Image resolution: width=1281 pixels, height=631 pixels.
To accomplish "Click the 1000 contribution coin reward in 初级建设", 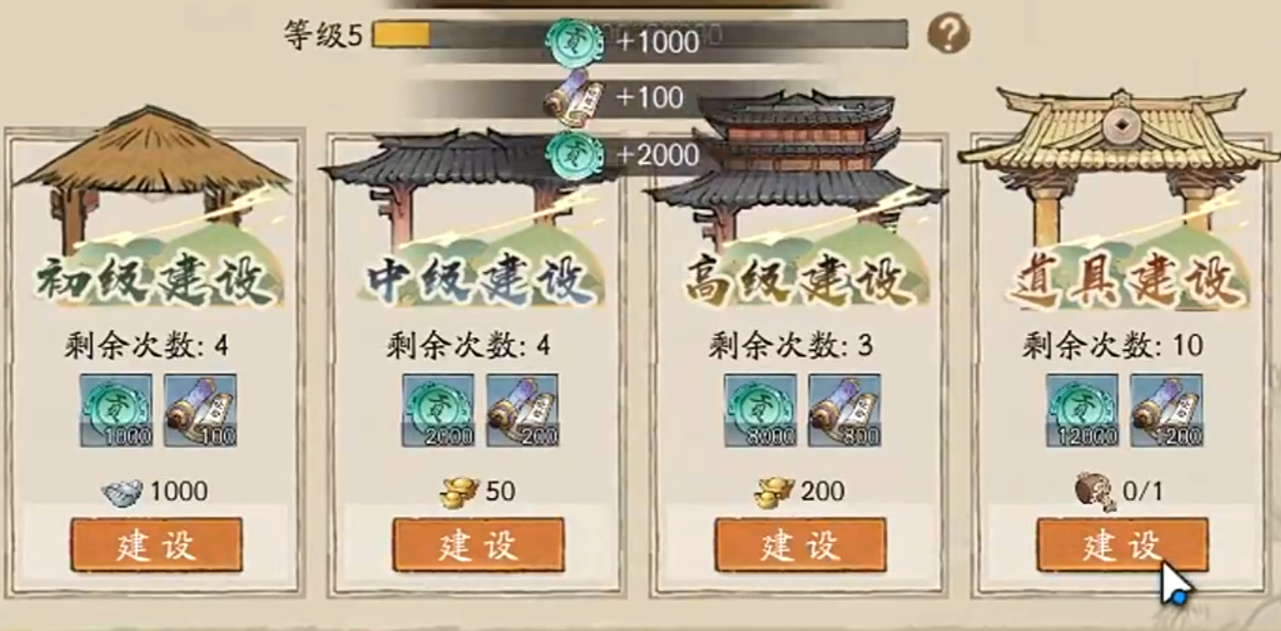I will tap(116, 410).
